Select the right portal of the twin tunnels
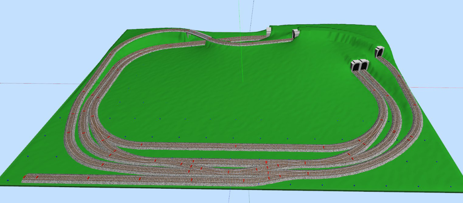 point(364,65)
